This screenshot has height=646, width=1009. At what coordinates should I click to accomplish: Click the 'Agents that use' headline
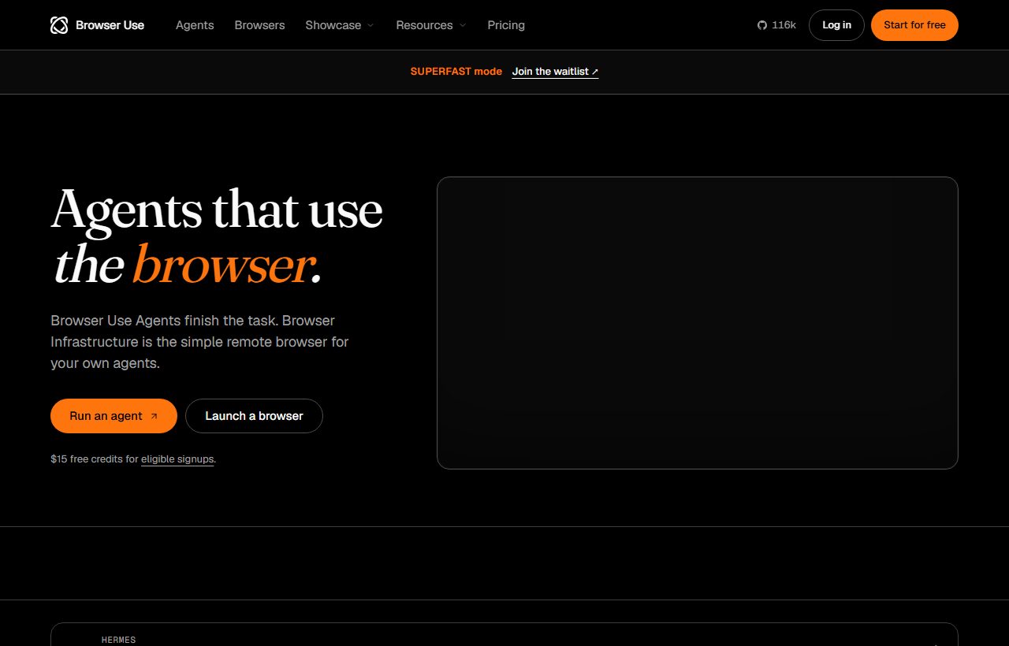[x=217, y=210]
